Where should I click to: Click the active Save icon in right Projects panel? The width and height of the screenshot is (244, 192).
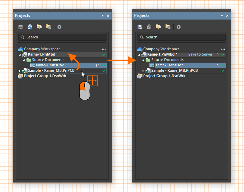click(140, 27)
